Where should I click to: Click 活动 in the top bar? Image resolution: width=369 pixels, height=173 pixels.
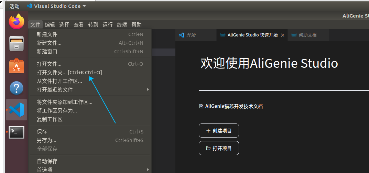tap(14, 6)
